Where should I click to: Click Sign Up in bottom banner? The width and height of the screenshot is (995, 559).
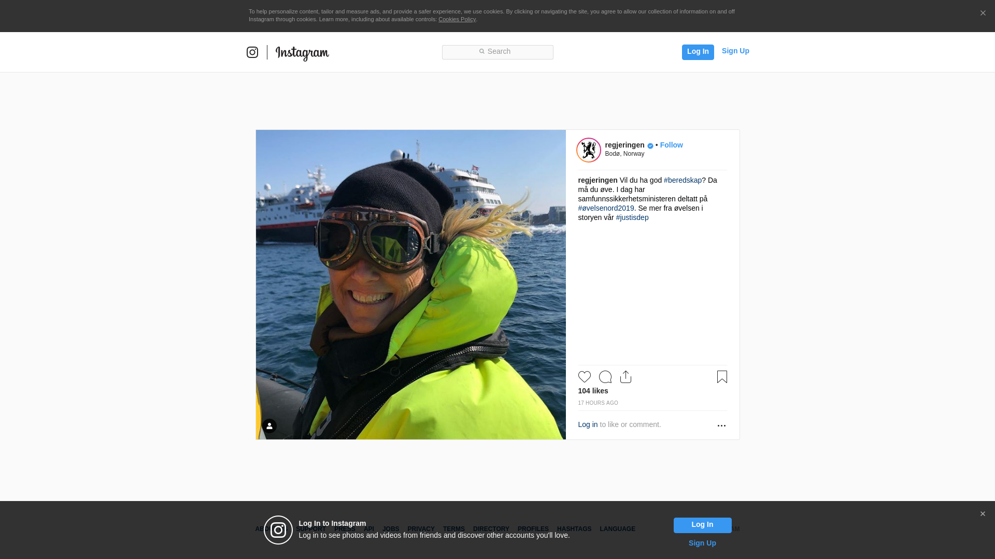(702, 543)
